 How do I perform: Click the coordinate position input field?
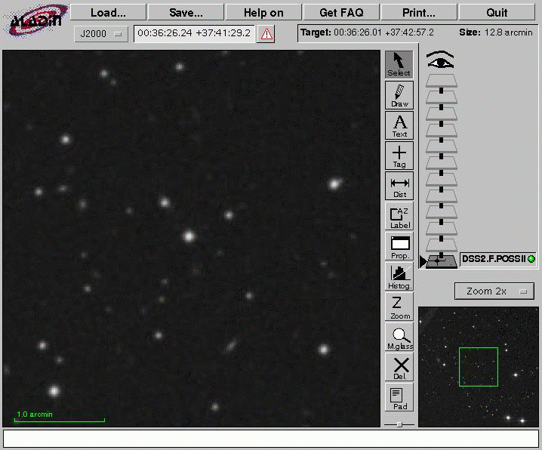(194, 33)
